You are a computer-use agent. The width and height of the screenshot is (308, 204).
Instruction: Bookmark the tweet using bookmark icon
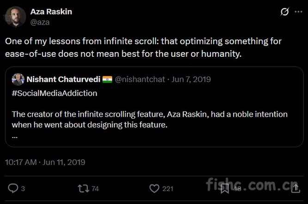[x=225, y=188]
